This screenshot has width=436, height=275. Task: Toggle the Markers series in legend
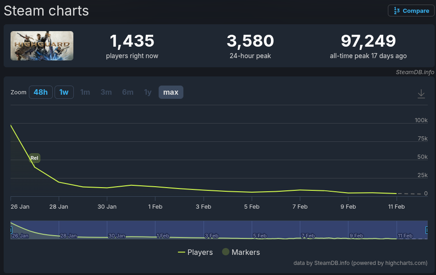(241, 252)
